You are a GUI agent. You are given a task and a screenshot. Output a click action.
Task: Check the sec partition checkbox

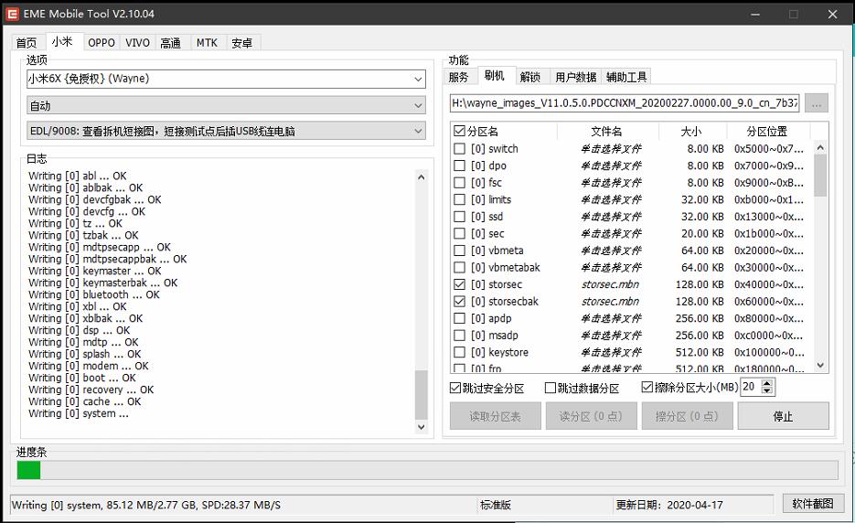(x=460, y=233)
